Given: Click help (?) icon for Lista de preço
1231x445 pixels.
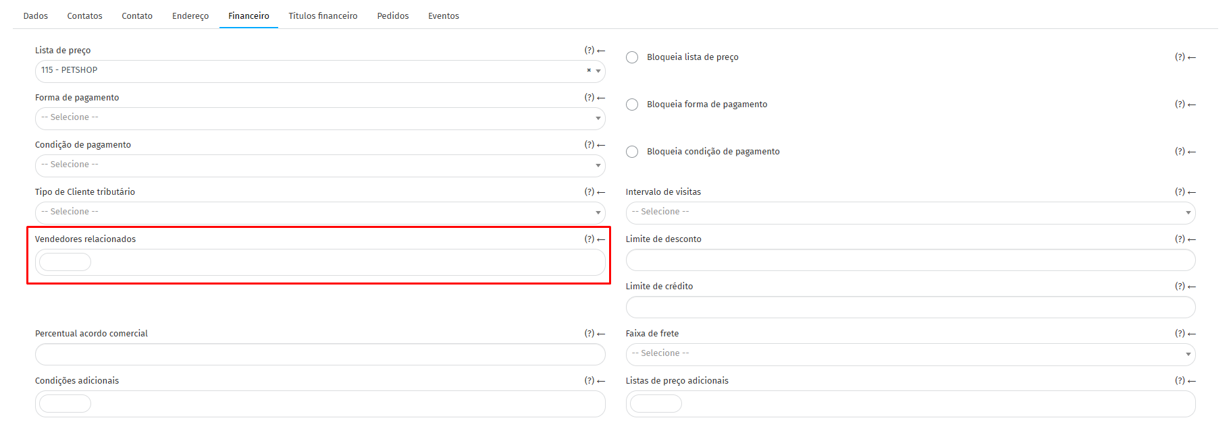Looking at the screenshot, I should [590, 51].
